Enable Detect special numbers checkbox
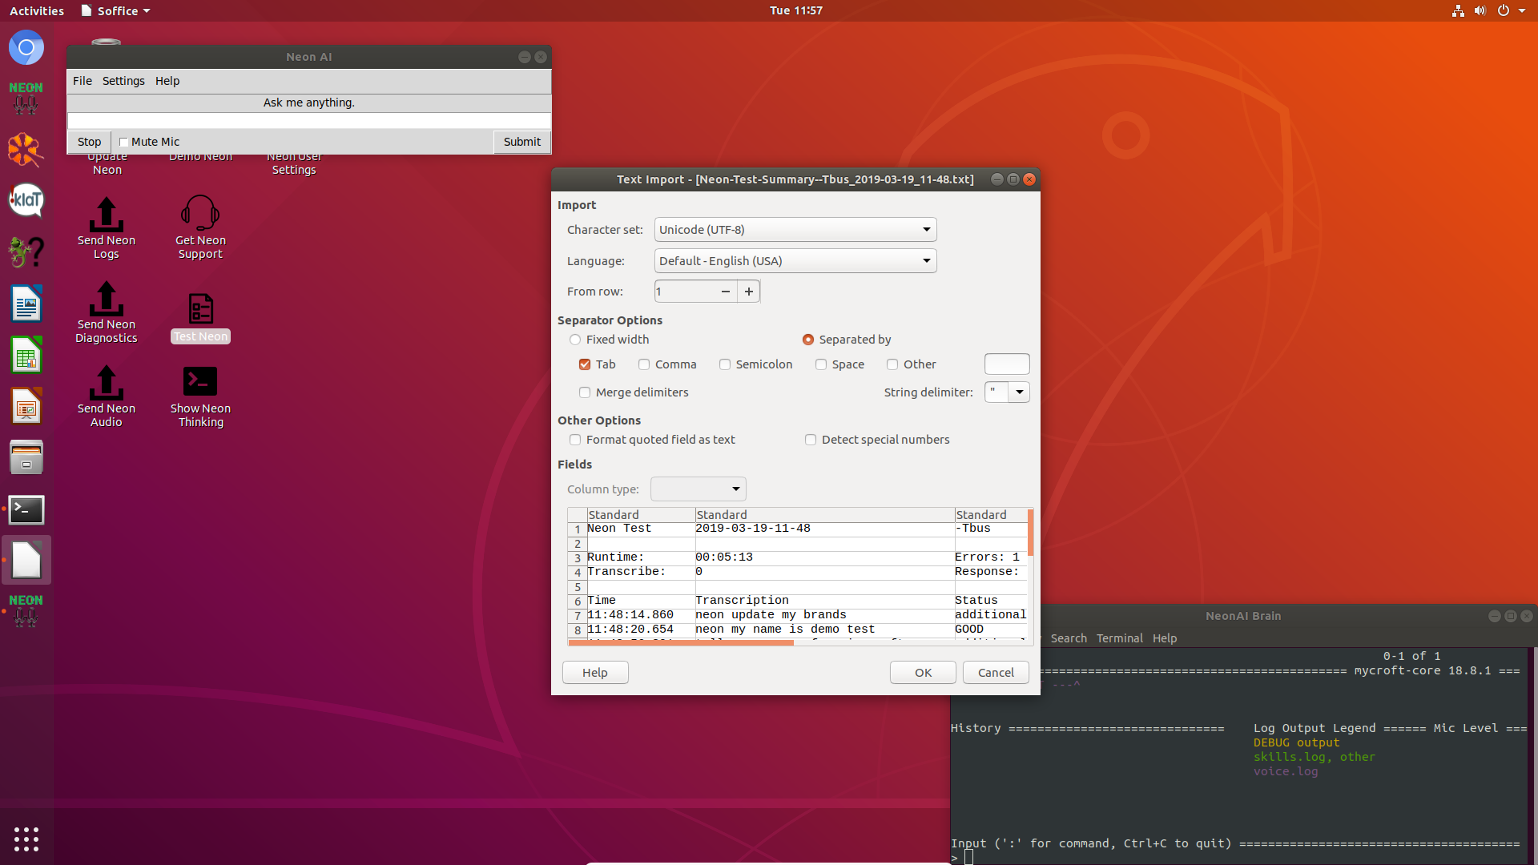 click(x=811, y=440)
